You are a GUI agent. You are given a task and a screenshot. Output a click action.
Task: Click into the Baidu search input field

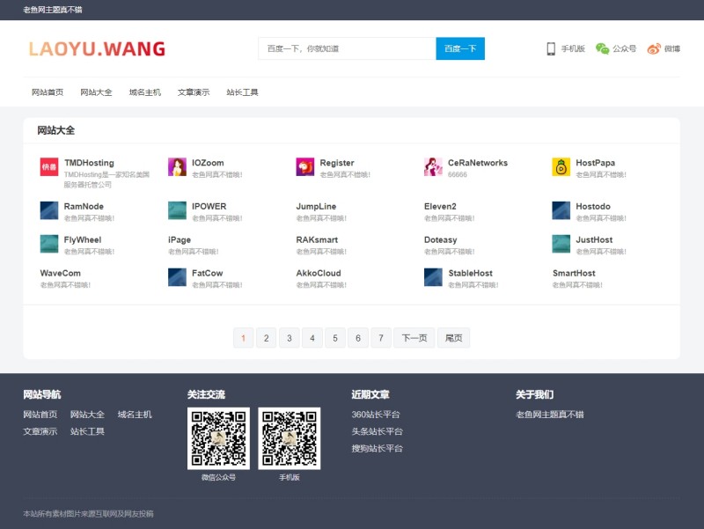(x=347, y=49)
